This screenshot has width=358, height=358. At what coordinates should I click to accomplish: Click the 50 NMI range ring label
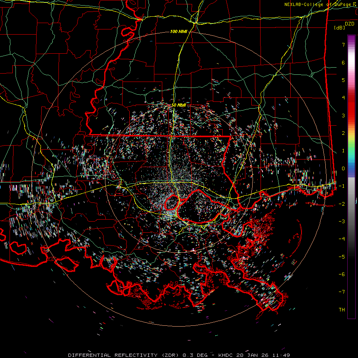pos(179,105)
